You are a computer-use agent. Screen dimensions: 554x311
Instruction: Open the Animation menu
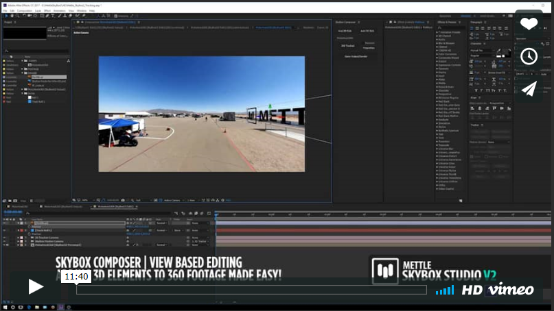[59, 11]
